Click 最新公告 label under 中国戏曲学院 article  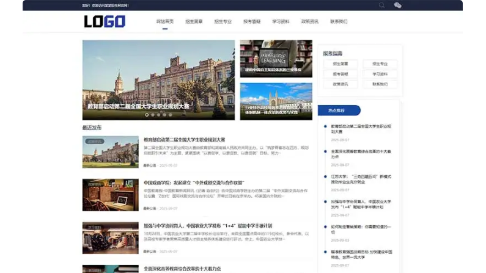pyautogui.click(x=150, y=208)
